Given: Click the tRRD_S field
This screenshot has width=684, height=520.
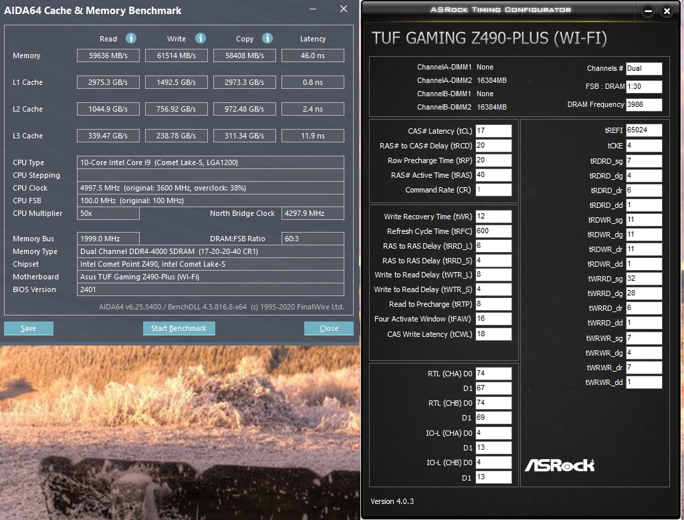Looking at the screenshot, I should [493, 261].
